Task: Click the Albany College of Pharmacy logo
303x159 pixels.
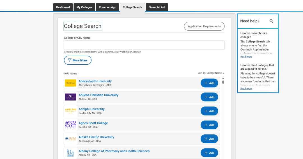Action: pyautogui.click(x=70, y=153)
